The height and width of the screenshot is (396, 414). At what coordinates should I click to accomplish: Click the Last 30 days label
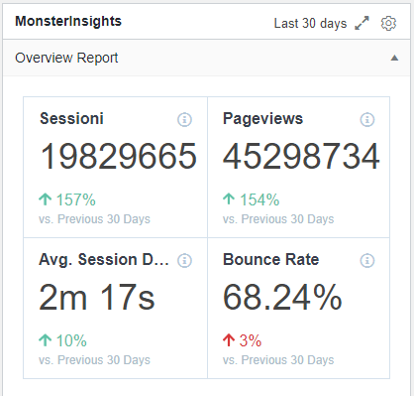(x=310, y=24)
